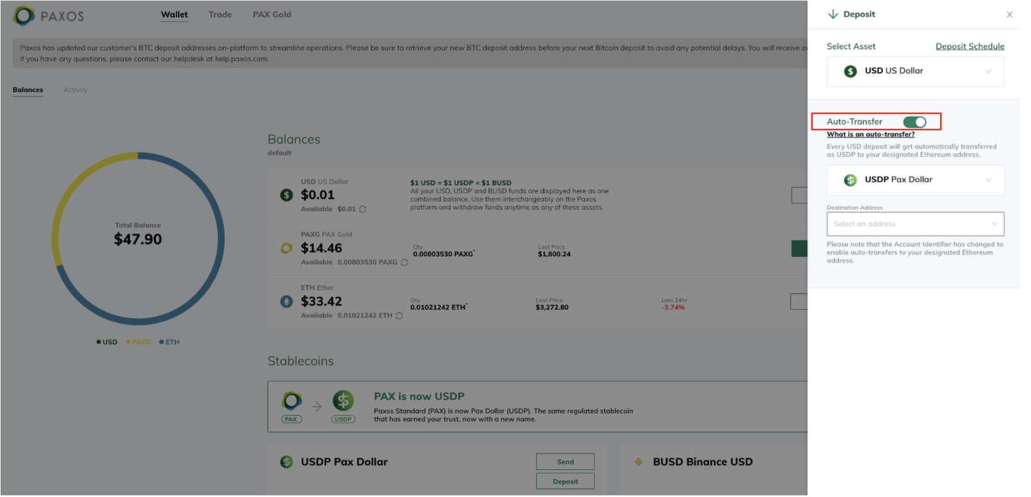
Task: Refresh the PAXG available balance
Action: coord(404,263)
